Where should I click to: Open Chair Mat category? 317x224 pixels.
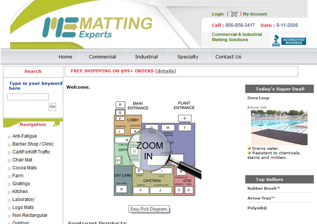click(x=22, y=160)
